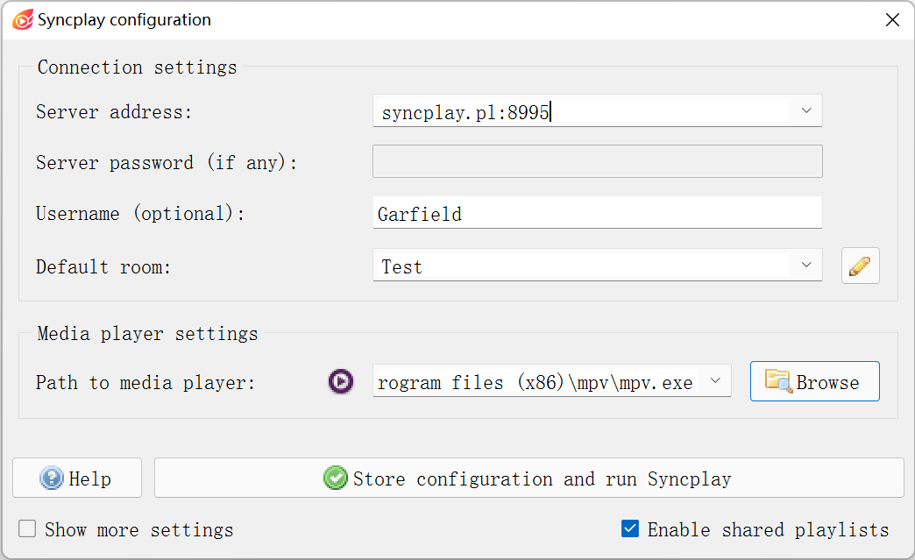Enable the Show more settings checkbox

click(x=27, y=529)
